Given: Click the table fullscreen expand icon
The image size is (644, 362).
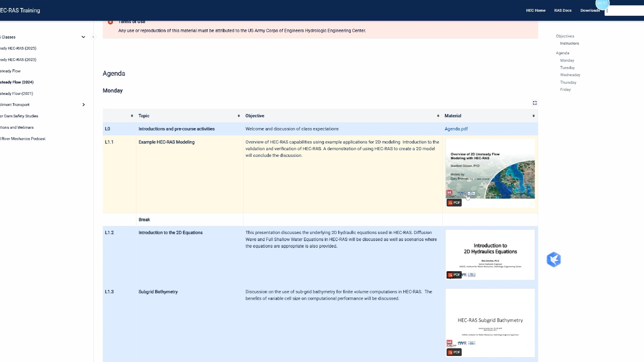Looking at the screenshot, I should [535, 103].
